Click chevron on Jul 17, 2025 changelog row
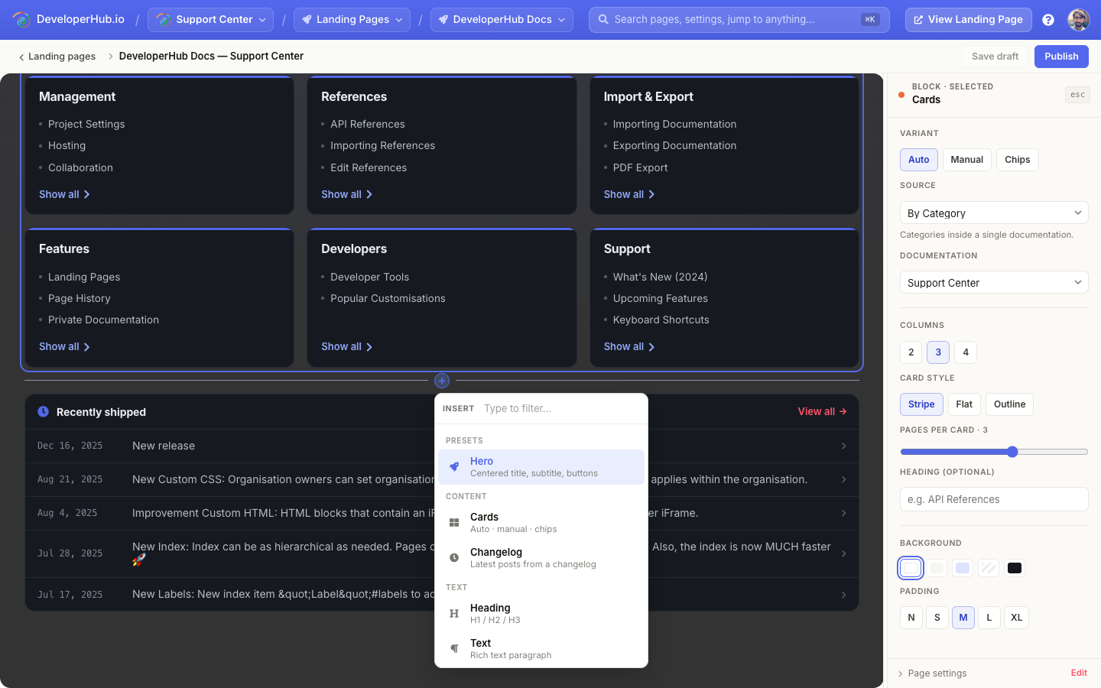The height and width of the screenshot is (688, 1101). pyautogui.click(x=843, y=595)
